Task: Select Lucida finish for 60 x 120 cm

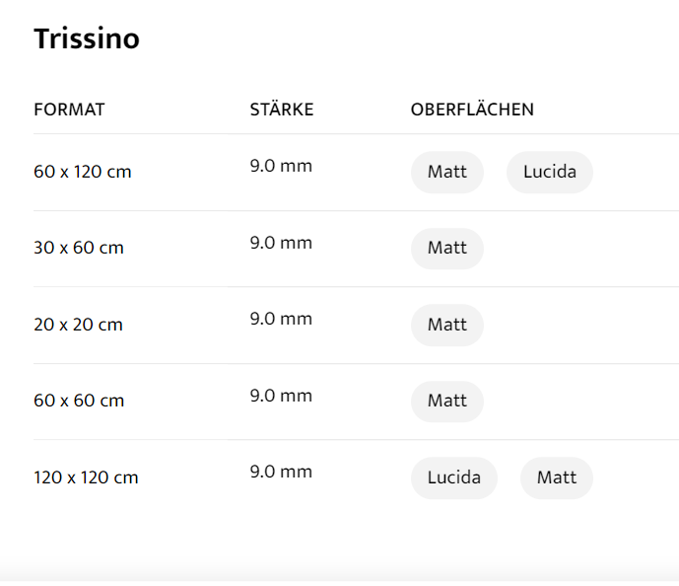Action: tap(549, 172)
